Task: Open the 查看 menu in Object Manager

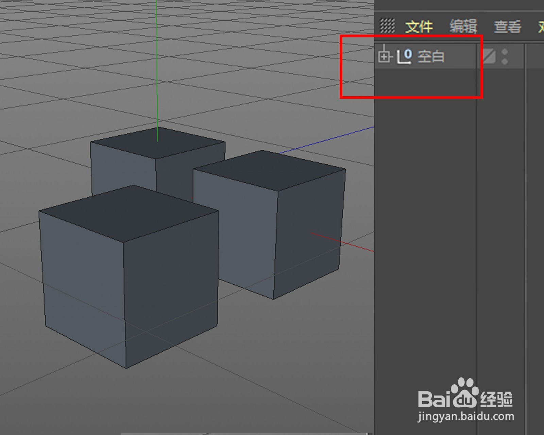Action: [x=507, y=26]
